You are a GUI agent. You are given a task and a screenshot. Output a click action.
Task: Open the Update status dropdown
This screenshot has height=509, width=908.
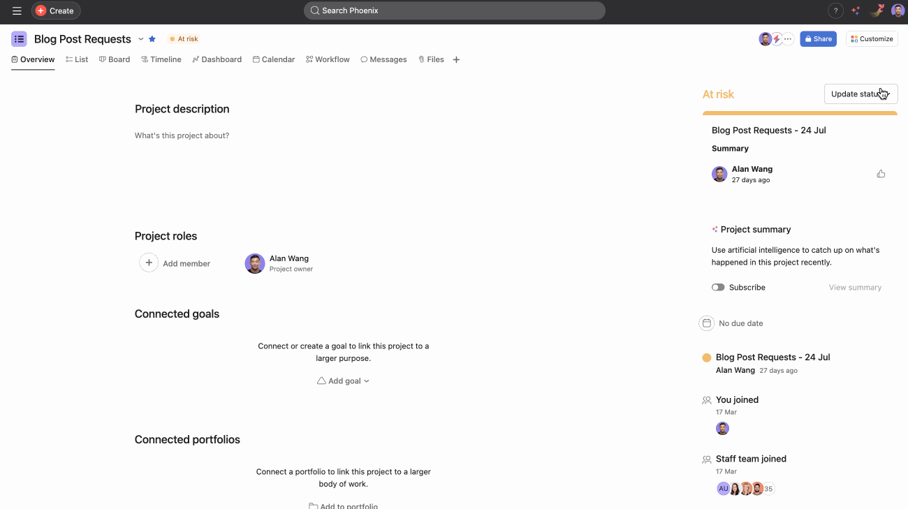[861, 94]
